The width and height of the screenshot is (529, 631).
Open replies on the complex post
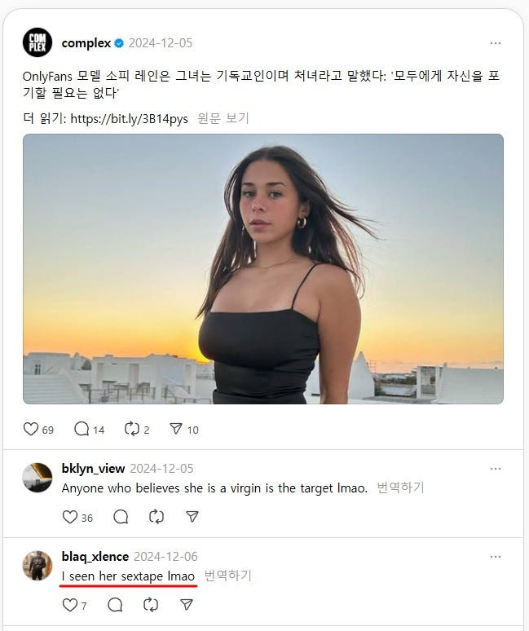(82, 429)
